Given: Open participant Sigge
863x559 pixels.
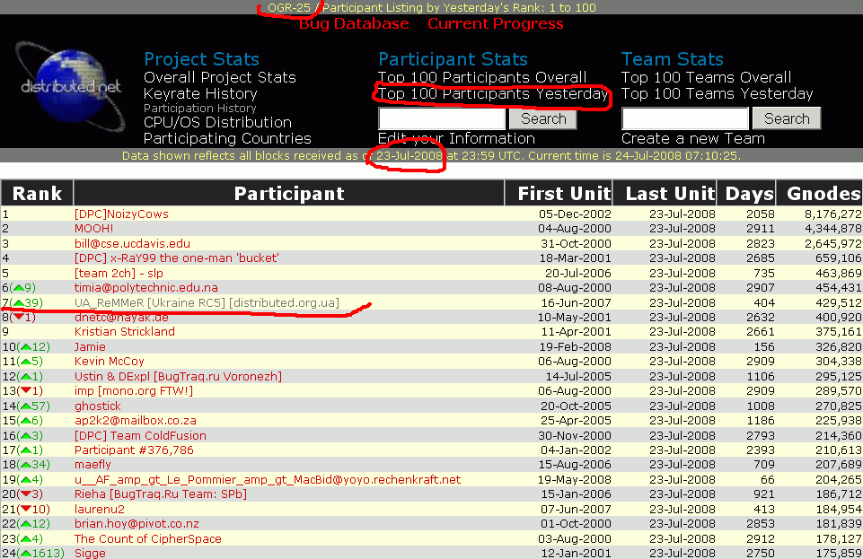Looking at the screenshot, I should [x=90, y=553].
